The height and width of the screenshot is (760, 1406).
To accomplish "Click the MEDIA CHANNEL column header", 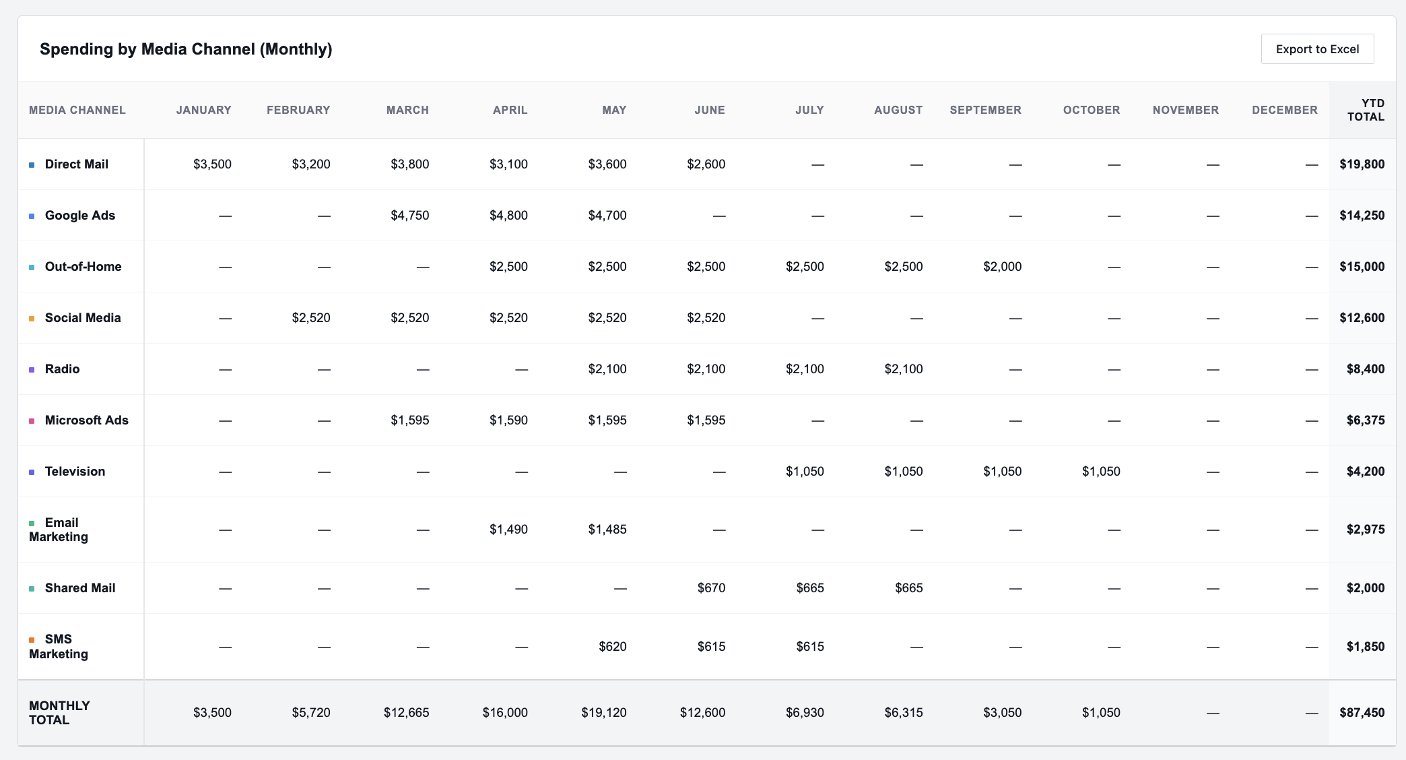I will tap(77, 110).
